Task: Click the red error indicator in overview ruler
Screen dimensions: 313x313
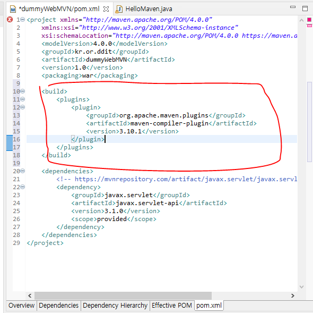Action: click(x=309, y=20)
